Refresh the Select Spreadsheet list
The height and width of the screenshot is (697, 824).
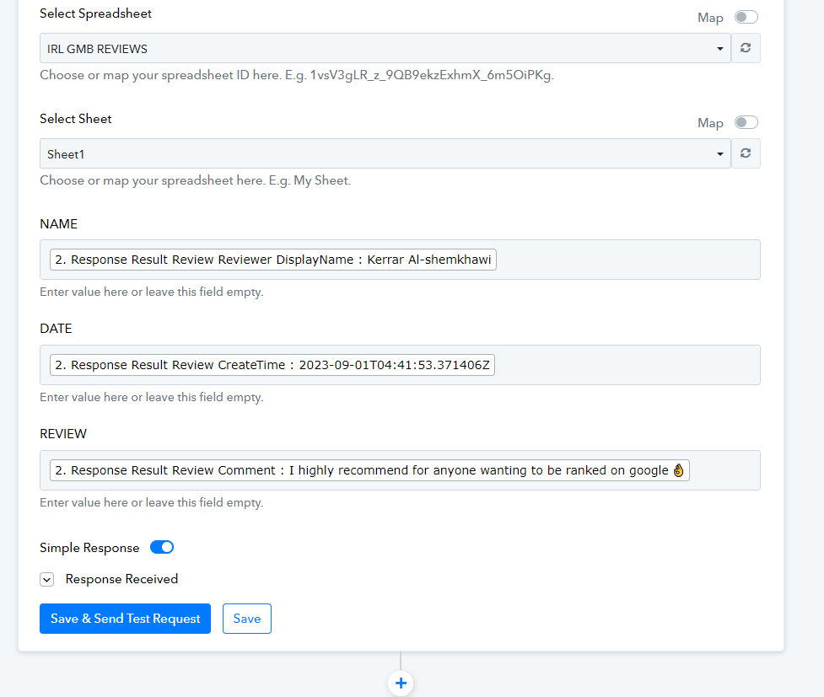[746, 48]
